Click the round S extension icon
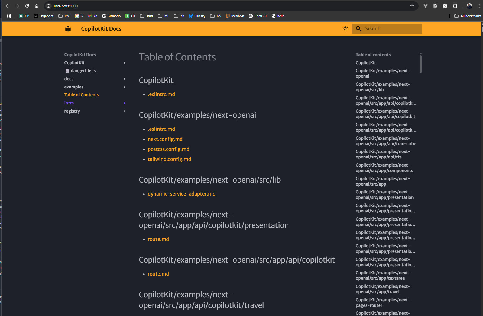This screenshot has height=316, width=483. (445, 6)
